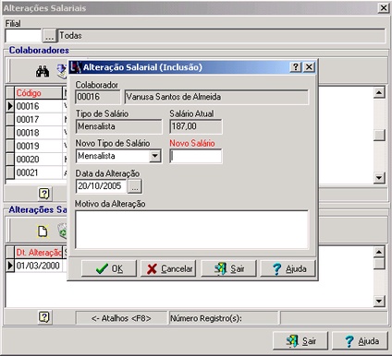
Task: Focus the Novo Salário input field
Action: 196,156
